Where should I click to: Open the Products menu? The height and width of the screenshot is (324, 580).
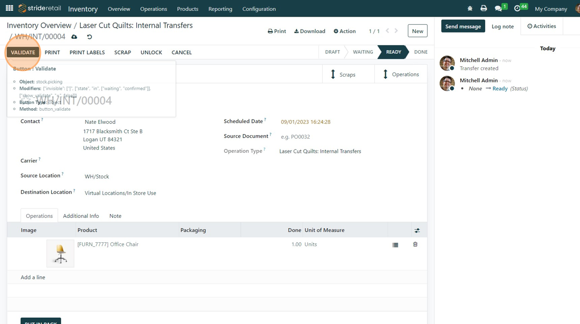187,9
